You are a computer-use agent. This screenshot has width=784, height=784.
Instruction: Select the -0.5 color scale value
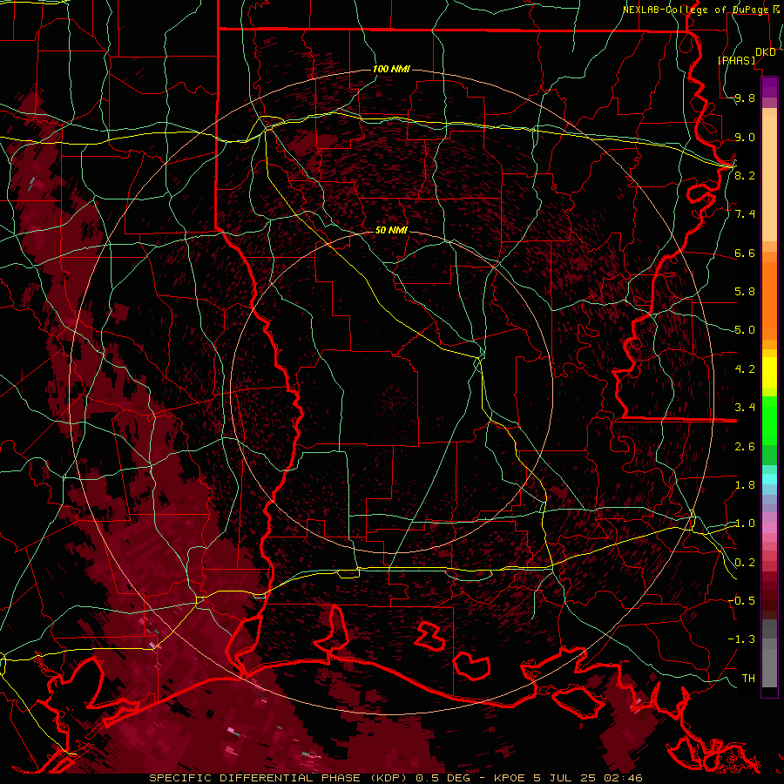[741, 600]
